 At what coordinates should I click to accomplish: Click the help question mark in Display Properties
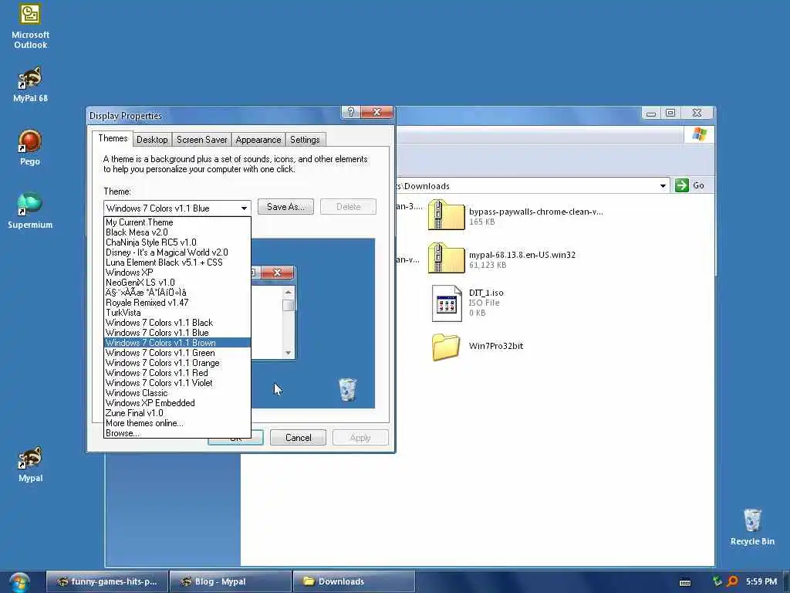[x=351, y=112]
